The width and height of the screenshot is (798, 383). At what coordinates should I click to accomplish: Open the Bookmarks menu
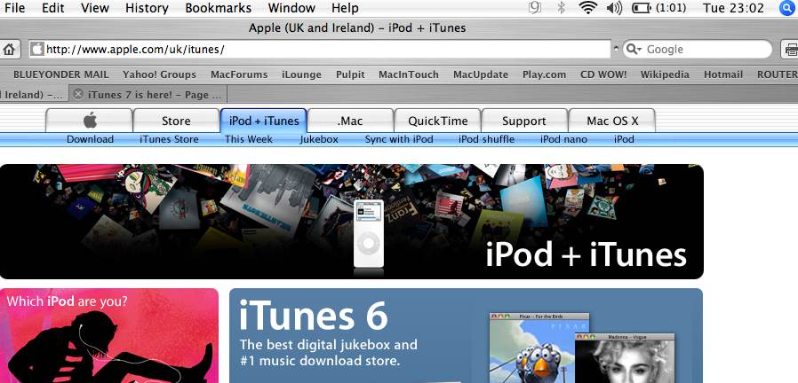[x=219, y=8]
